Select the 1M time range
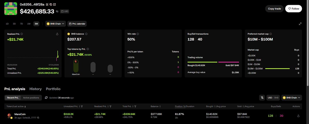The image size is (309, 124). click(29, 24)
